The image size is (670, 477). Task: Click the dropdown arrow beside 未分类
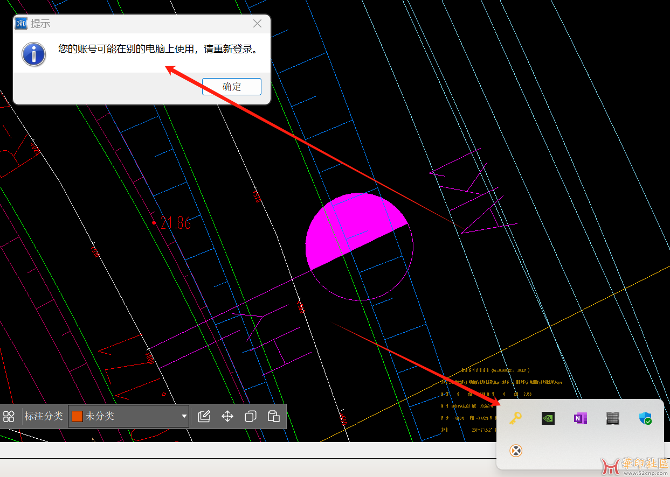tap(184, 416)
